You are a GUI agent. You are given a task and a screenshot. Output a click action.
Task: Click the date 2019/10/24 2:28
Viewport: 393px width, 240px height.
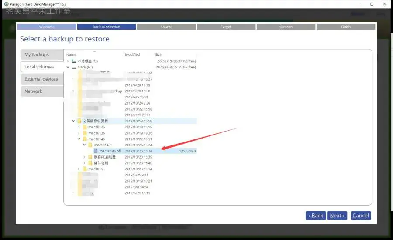pyautogui.click(x=138, y=103)
